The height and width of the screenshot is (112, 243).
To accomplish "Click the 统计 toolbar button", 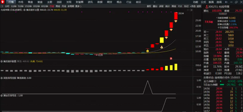I will 167,6.
